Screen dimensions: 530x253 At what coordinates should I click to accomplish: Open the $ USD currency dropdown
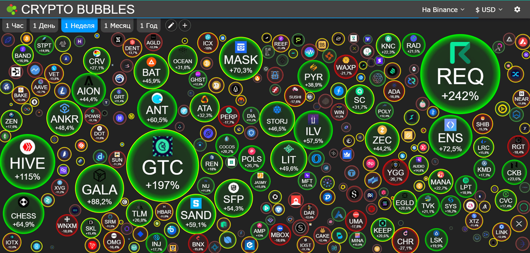(489, 9)
